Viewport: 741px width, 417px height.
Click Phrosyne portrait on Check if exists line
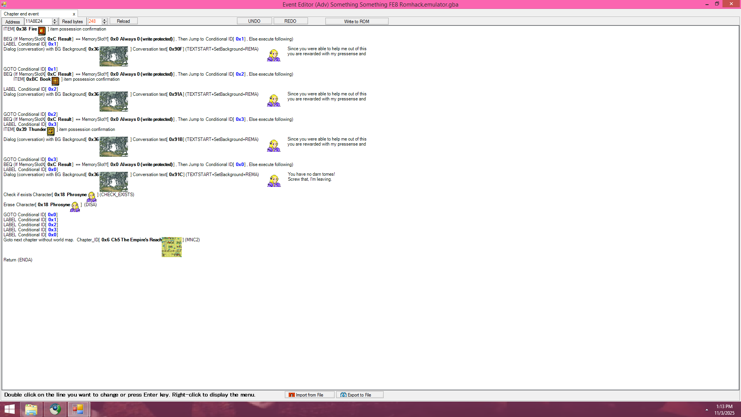(x=91, y=197)
